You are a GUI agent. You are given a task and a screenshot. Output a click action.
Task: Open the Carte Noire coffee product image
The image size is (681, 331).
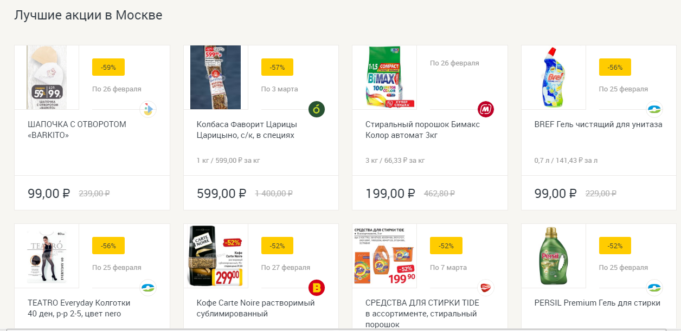point(215,256)
